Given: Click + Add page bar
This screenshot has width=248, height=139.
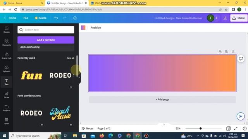Looking at the screenshot, I should [162, 100].
